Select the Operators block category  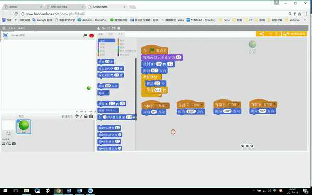[126, 51]
